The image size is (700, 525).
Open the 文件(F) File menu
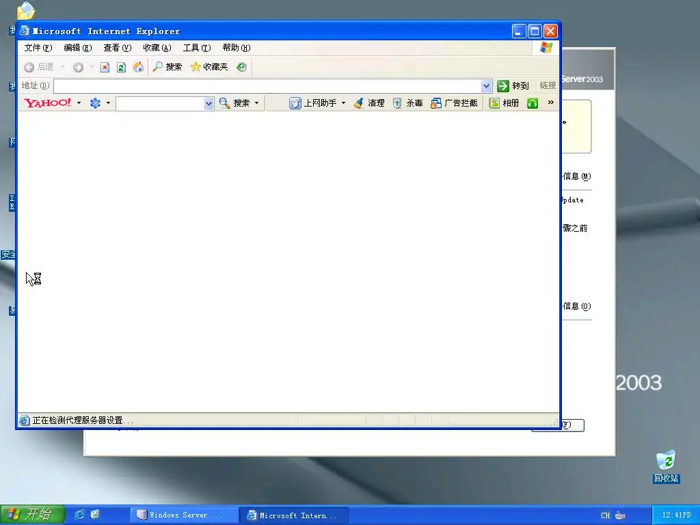(38, 48)
